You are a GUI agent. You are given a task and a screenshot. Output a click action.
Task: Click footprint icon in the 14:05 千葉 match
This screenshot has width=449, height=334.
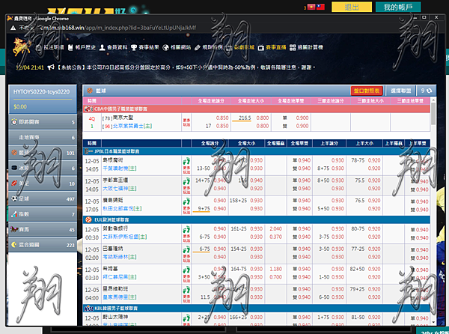[186, 161]
